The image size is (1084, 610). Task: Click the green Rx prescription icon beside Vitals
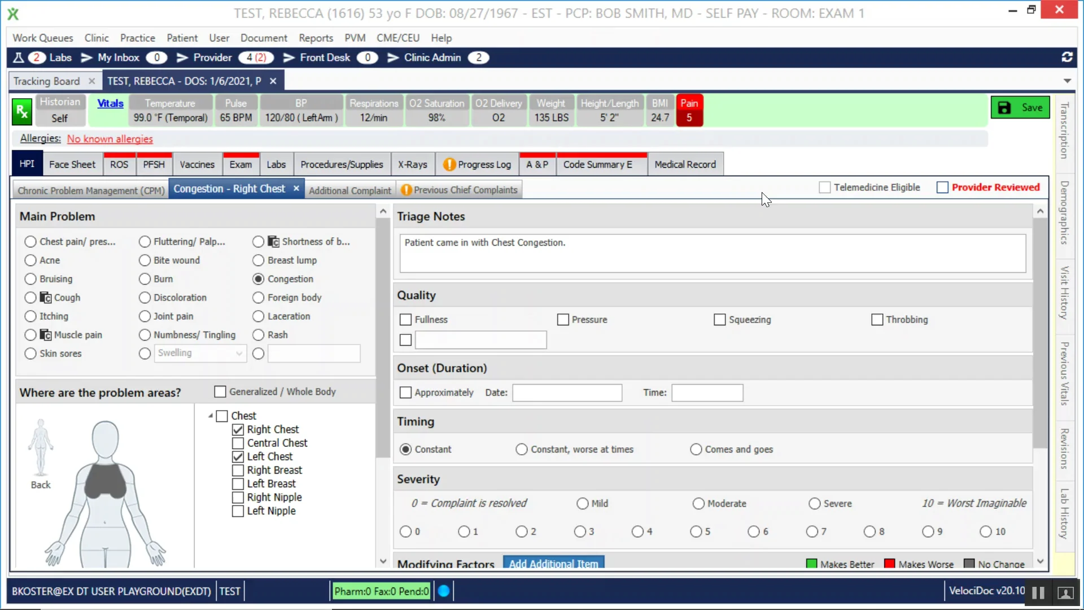[x=21, y=110]
